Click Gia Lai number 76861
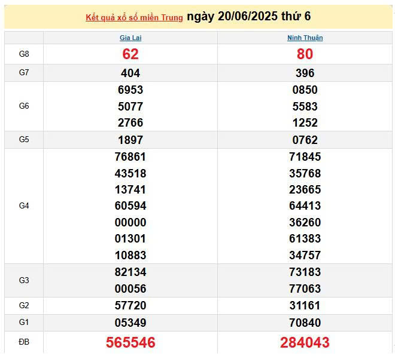 coord(130,157)
